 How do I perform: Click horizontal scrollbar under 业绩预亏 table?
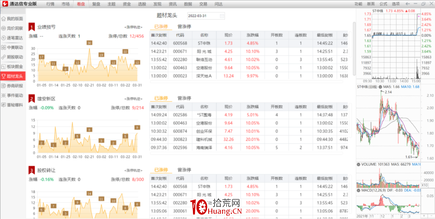point(246,82)
